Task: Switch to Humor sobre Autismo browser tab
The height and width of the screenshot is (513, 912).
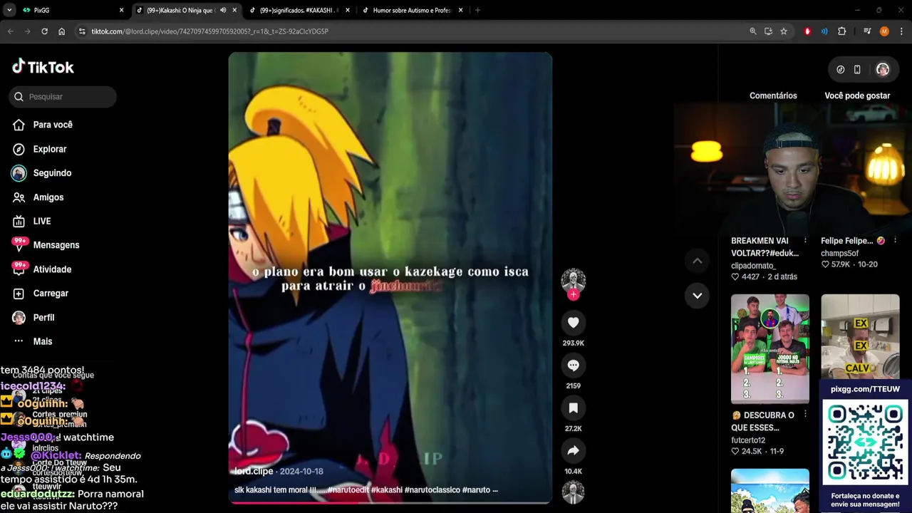Action: point(412,10)
